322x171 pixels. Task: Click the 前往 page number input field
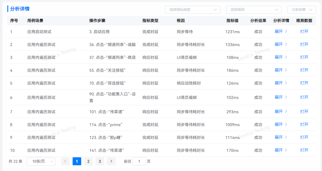click(139, 161)
